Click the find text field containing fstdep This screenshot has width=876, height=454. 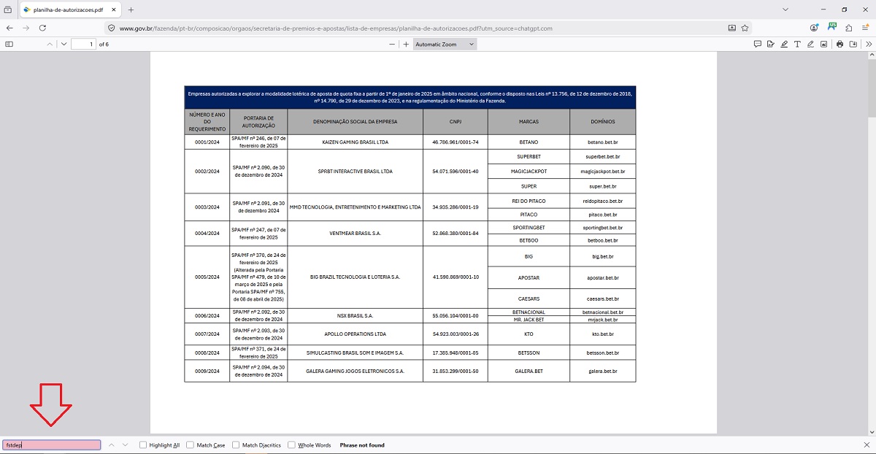[51, 445]
